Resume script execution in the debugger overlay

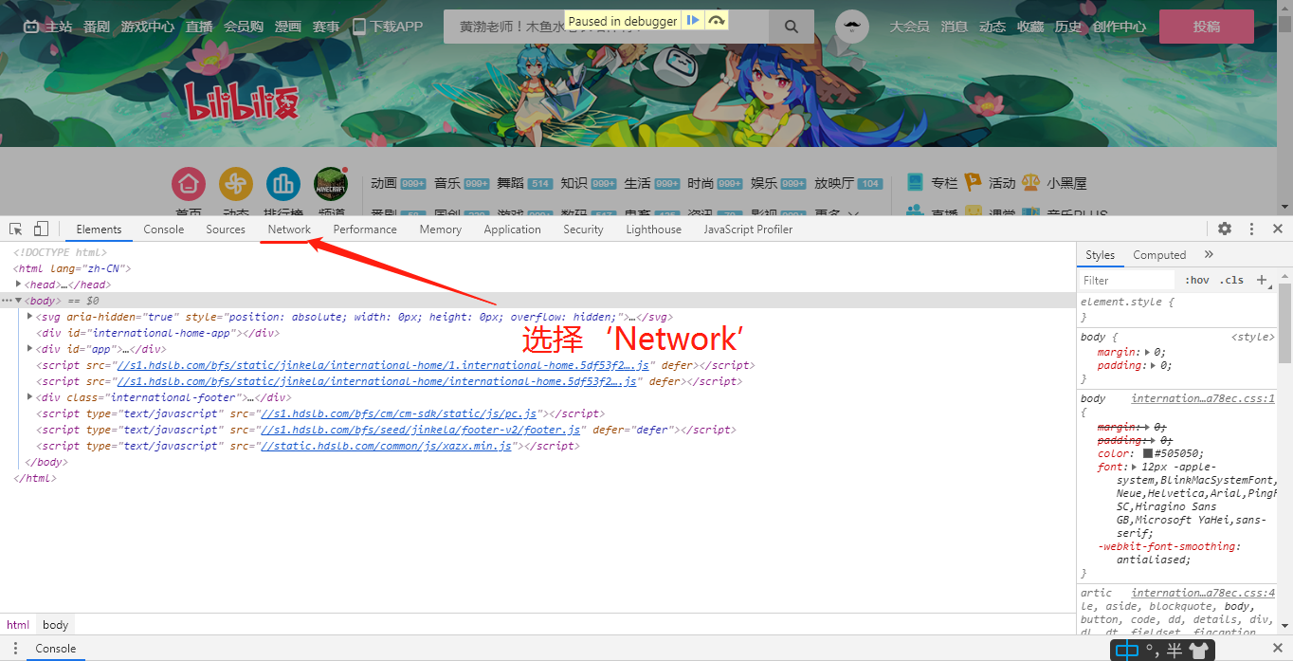694,20
